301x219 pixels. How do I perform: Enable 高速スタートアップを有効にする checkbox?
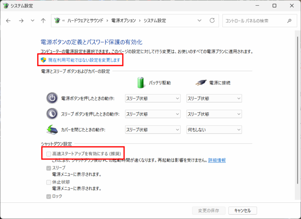pyautogui.click(x=49, y=154)
